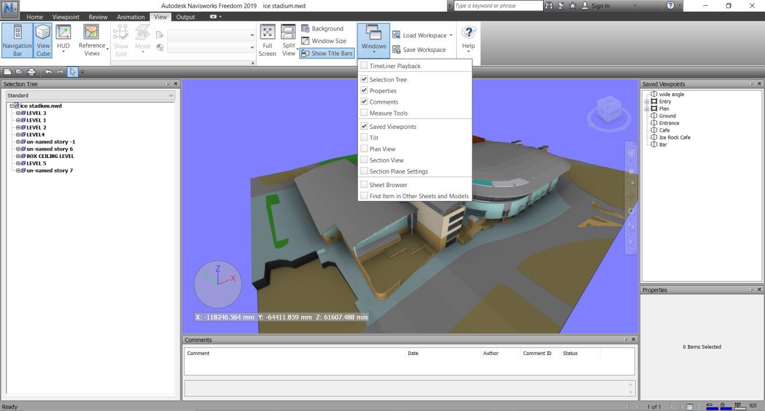
Task: Uncheck the Properties window checkbox
Action: click(x=364, y=90)
